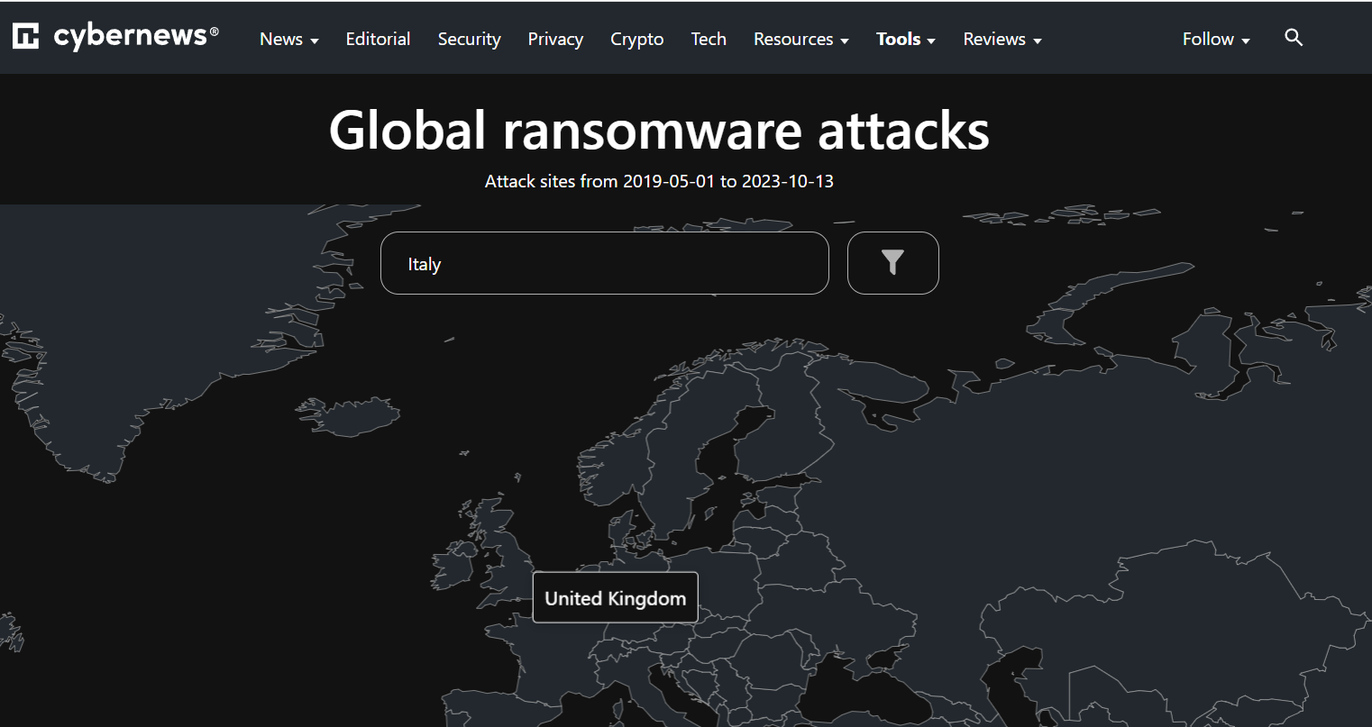Click the filter funnel icon button

coord(892,263)
